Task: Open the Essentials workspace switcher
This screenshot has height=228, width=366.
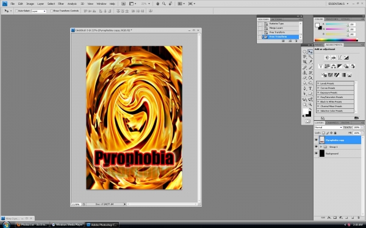Action: [x=338, y=4]
